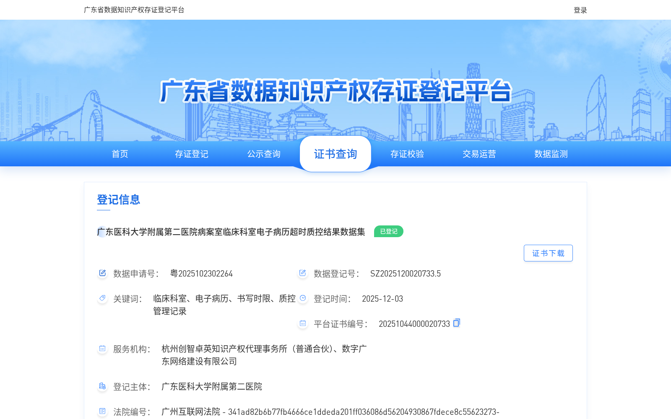
Task: Click the 广州互联网法院 court number text
Action: pyautogui.click(x=330, y=412)
